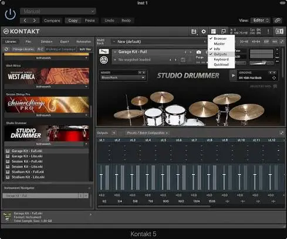Click the rack aux expand icon
Screen dimensions: 287x239
coord(282,42)
